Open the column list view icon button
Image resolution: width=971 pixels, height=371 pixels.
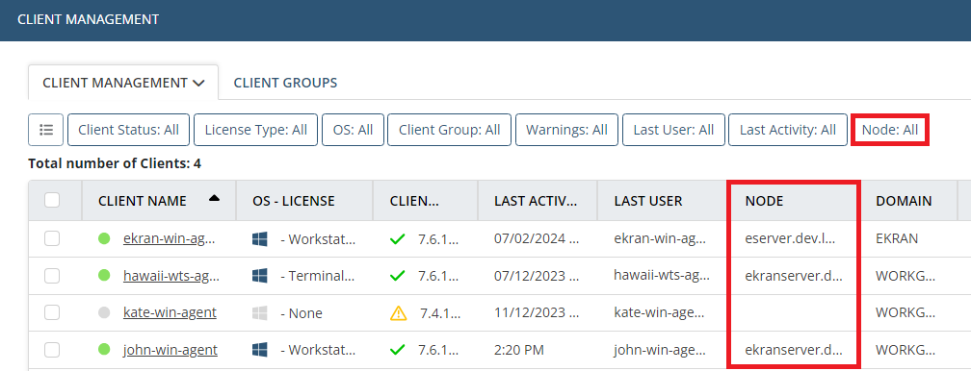click(46, 130)
